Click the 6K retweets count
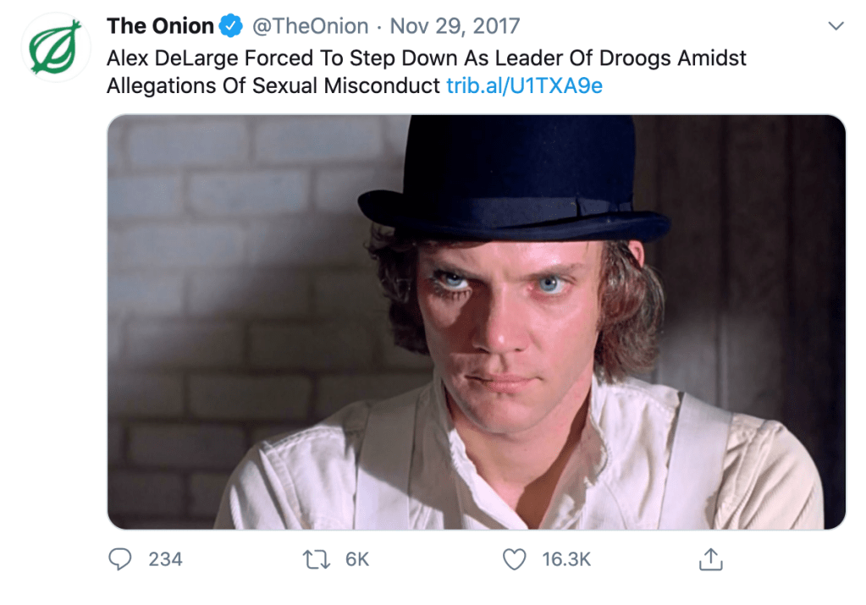The image size is (866, 605). pyautogui.click(x=357, y=558)
